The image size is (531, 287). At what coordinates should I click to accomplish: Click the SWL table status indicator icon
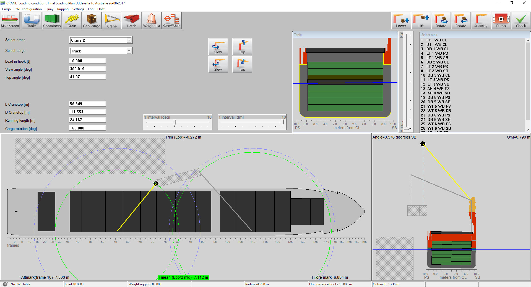coord(5,284)
